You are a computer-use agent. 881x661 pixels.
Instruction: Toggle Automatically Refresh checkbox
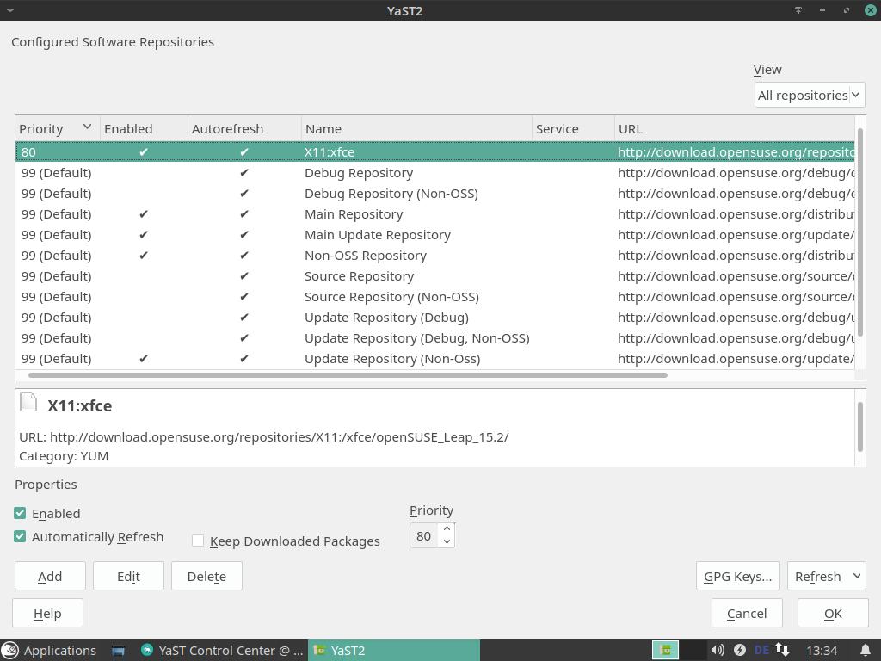[20, 536]
